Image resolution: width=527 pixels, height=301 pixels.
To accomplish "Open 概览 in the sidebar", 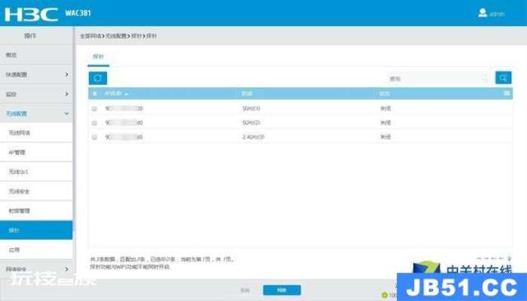I will tap(36, 55).
